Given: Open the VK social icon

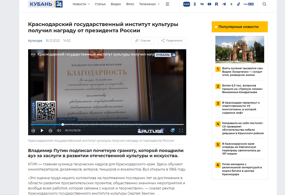Looking at the screenshot, I should pyautogui.click(x=202, y=4).
